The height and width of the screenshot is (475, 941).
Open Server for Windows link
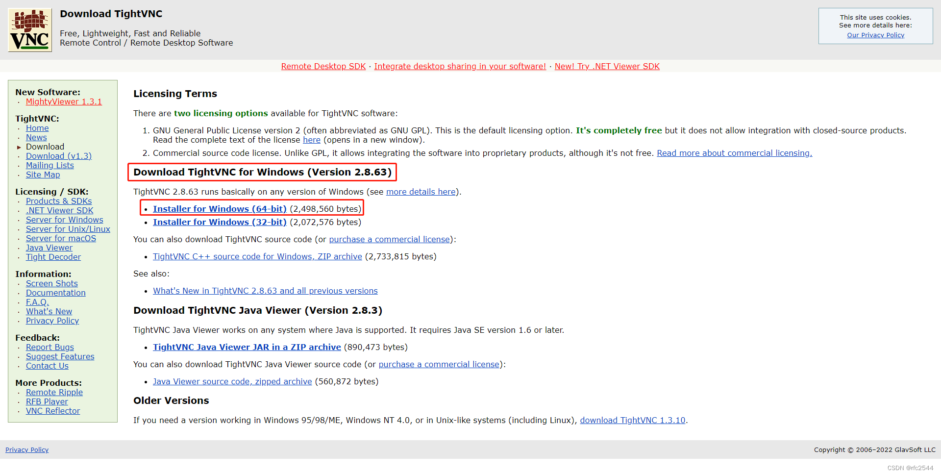click(65, 220)
